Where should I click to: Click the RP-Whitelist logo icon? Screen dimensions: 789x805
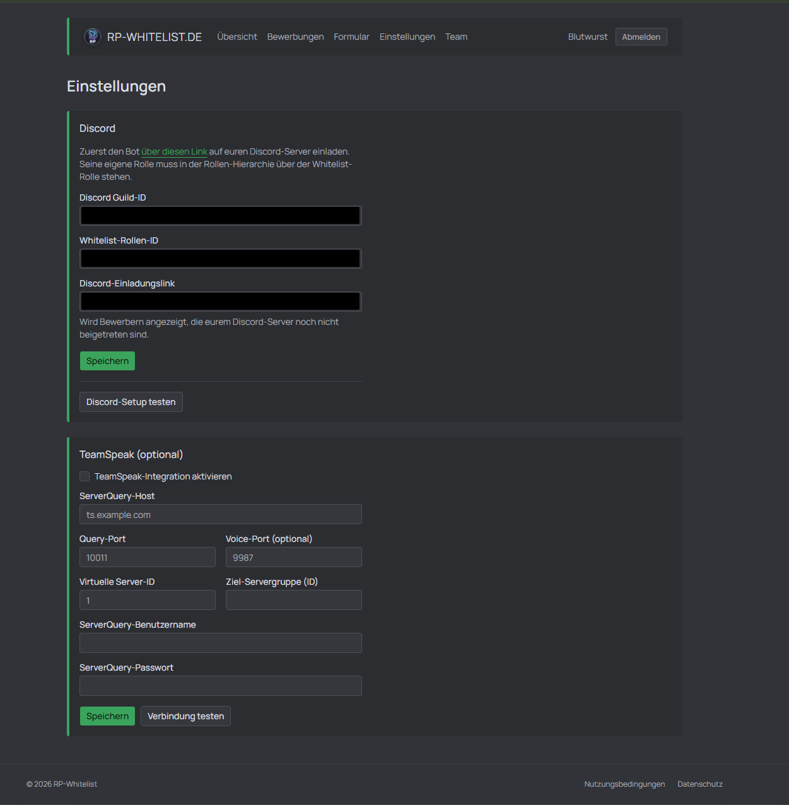click(x=93, y=37)
